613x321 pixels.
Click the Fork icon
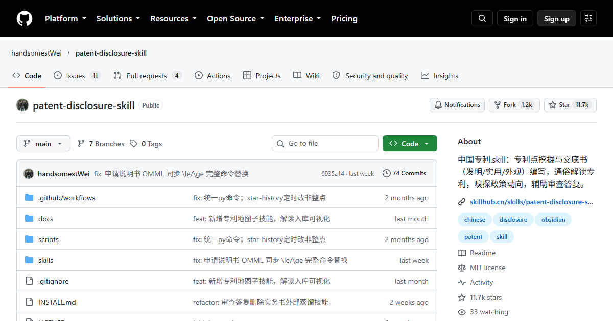[x=498, y=105]
